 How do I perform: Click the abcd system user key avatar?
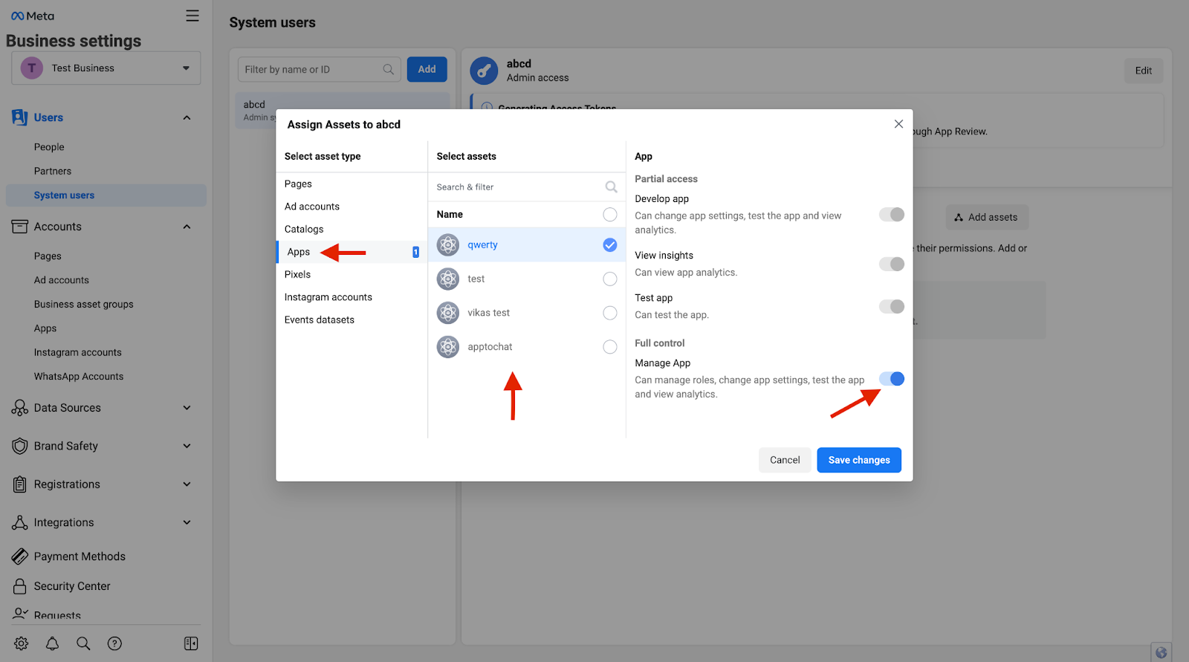[484, 71]
